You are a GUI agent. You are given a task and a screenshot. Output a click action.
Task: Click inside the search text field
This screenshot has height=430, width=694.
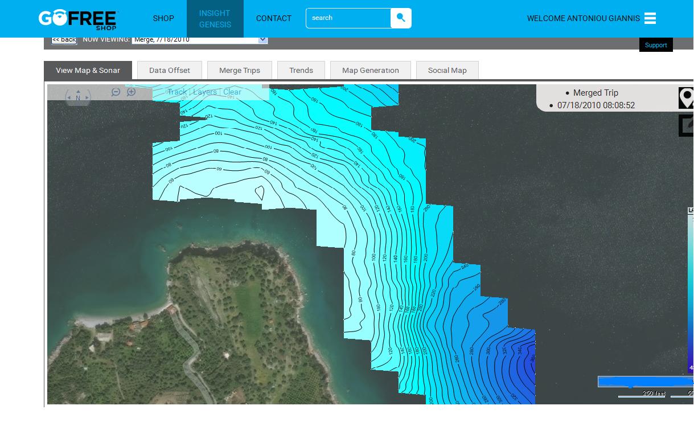pyautogui.click(x=348, y=18)
